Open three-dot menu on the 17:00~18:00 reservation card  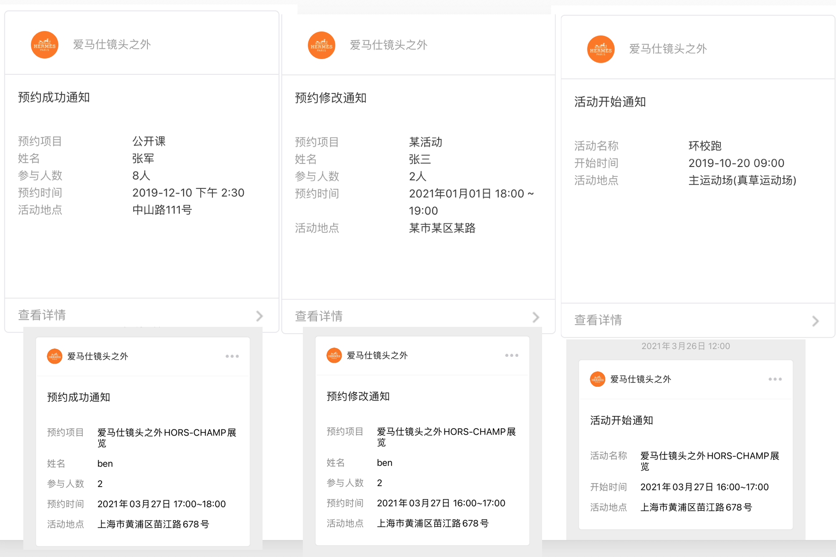pyautogui.click(x=232, y=356)
